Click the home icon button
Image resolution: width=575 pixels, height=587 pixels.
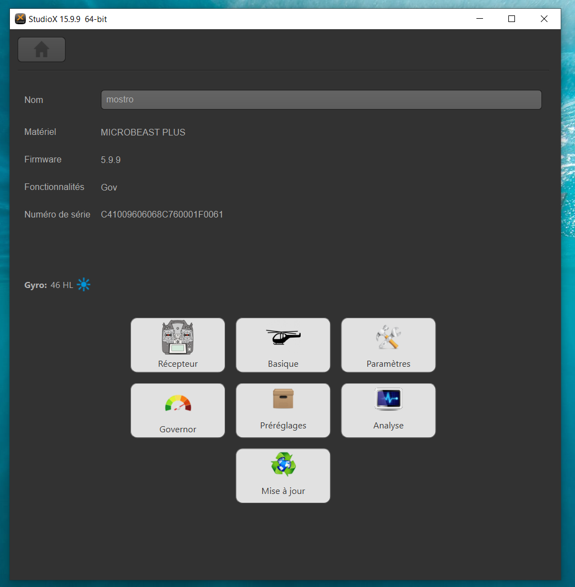(41, 50)
